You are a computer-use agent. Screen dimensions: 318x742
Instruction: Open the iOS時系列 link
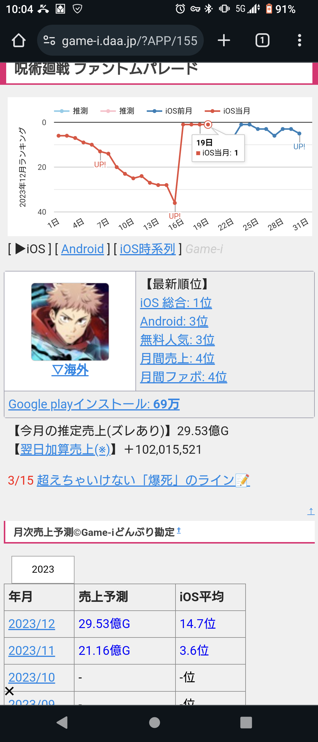coord(148,249)
